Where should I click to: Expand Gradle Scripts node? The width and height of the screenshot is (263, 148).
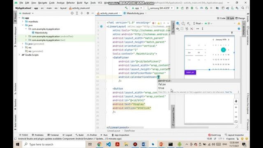tap(19, 55)
